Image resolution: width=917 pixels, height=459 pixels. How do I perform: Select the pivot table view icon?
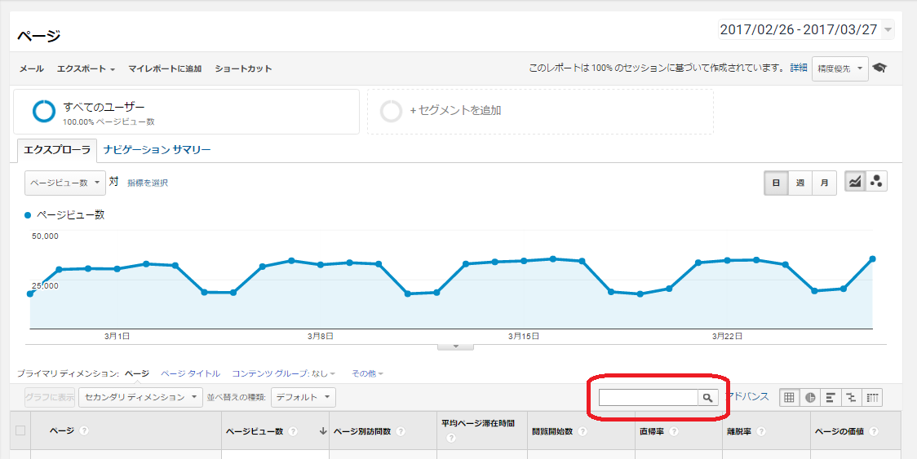tap(872, 398)
